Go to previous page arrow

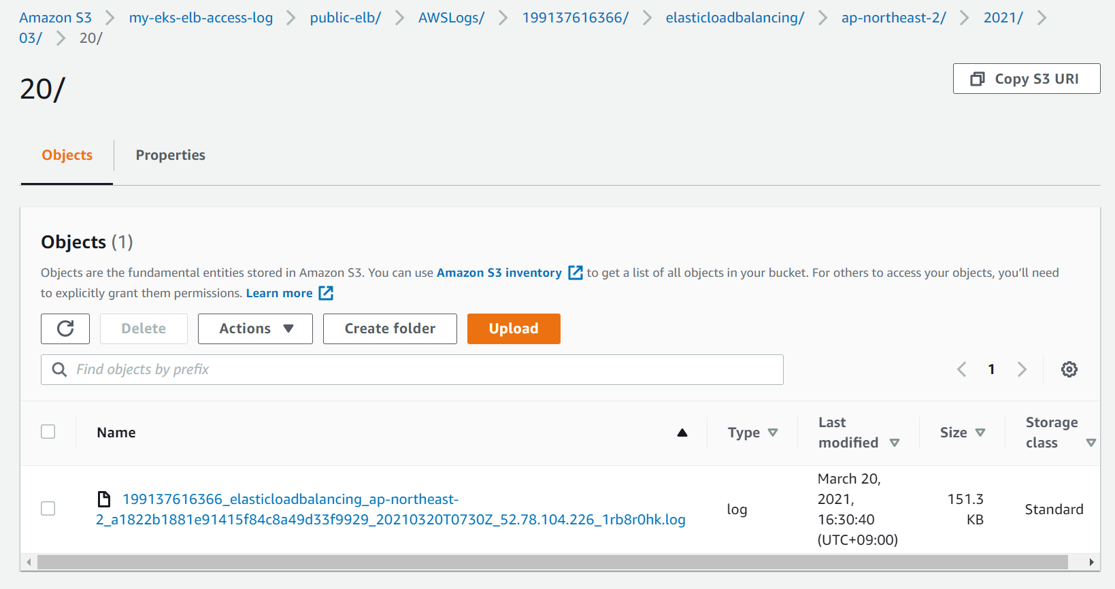pyautogui.click(x=961, y=369)
